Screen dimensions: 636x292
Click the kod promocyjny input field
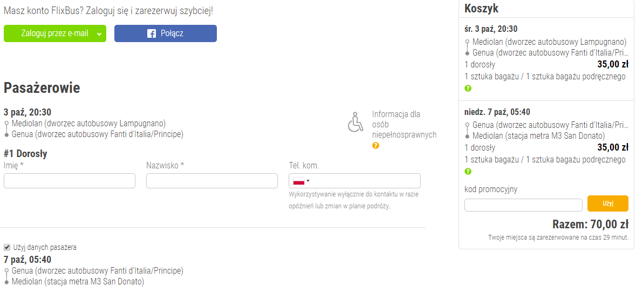[523, 205]
